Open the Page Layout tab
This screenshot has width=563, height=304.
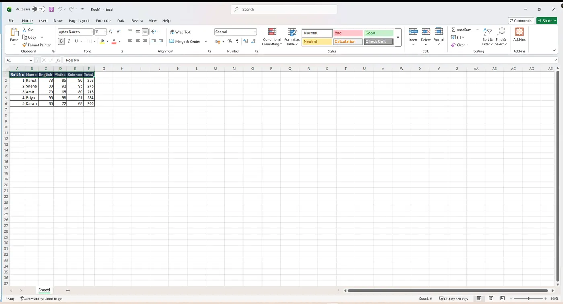(79, 21)
